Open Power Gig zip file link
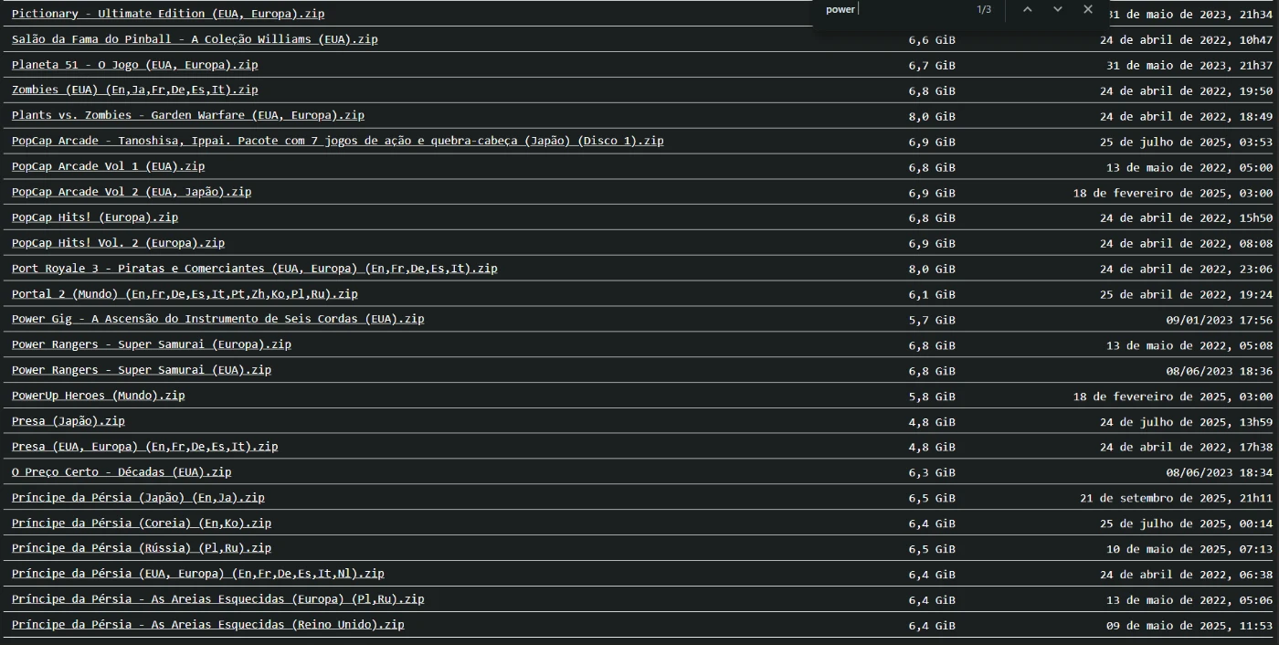 point(217,319)
